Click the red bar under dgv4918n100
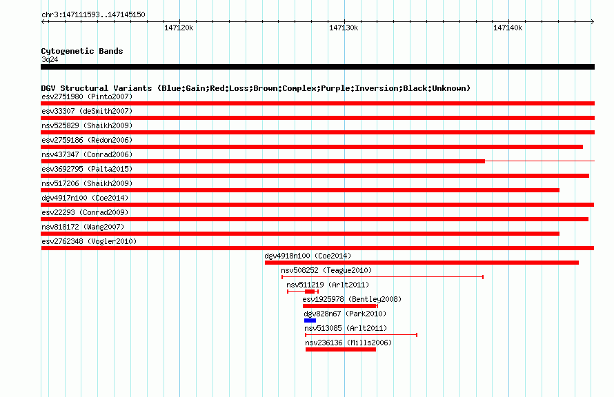Image resolution: width=614 pixels, height=397 pixels. 422,263
